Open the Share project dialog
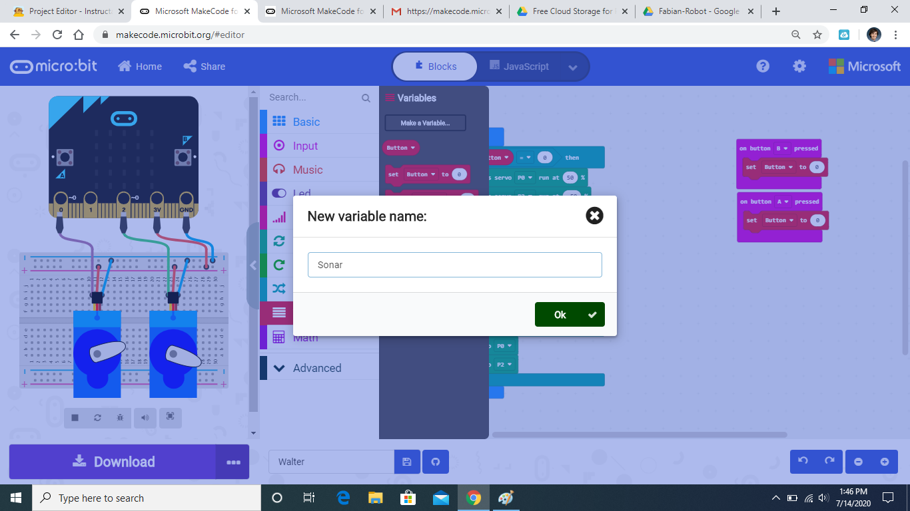 click(x=205, y=67)
